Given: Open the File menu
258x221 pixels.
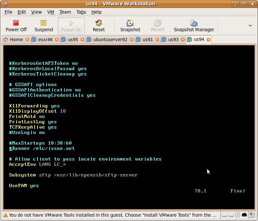Looking at the screenshot, I should (x=8, y=12).
